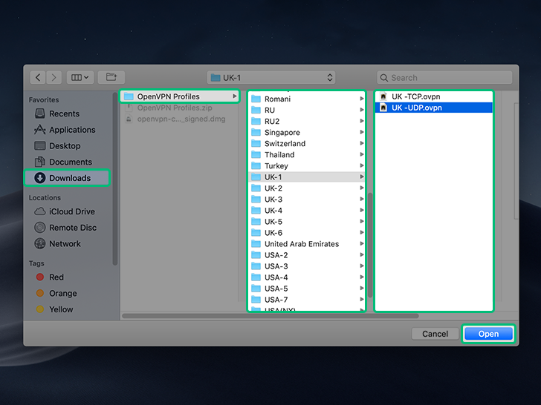Image resolution: width=541 pixels, height=405 pixels.
Task: Open the UK-6 folder
Action: [306, 233]
